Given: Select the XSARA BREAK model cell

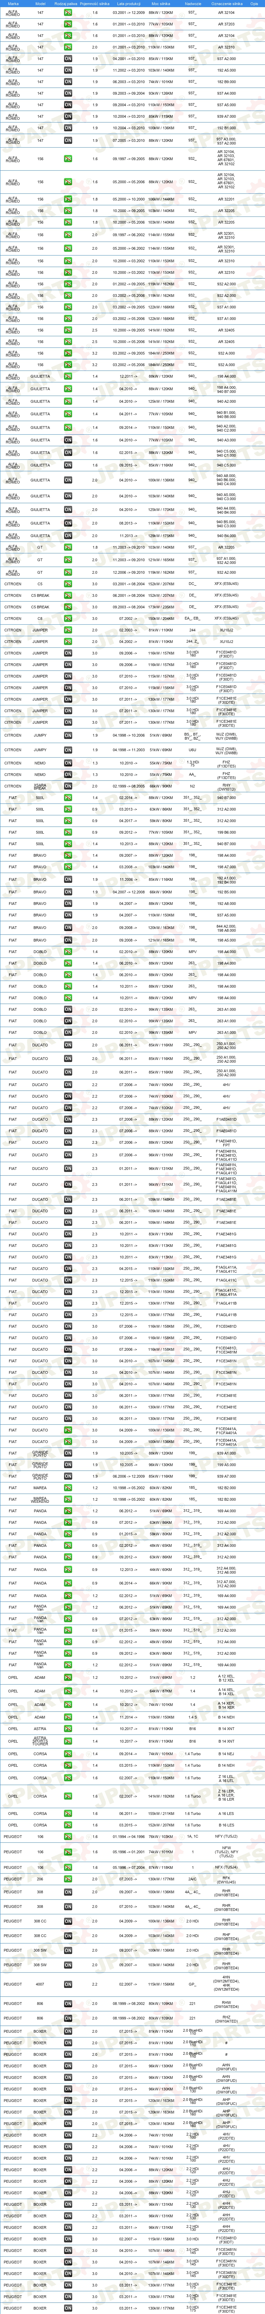Looking at the screenshot, I should coord(40,786).
